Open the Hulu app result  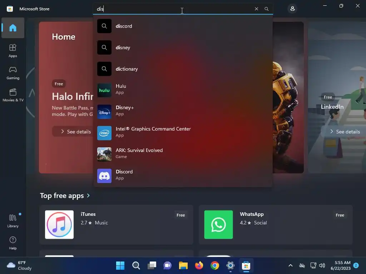(183, 90)
